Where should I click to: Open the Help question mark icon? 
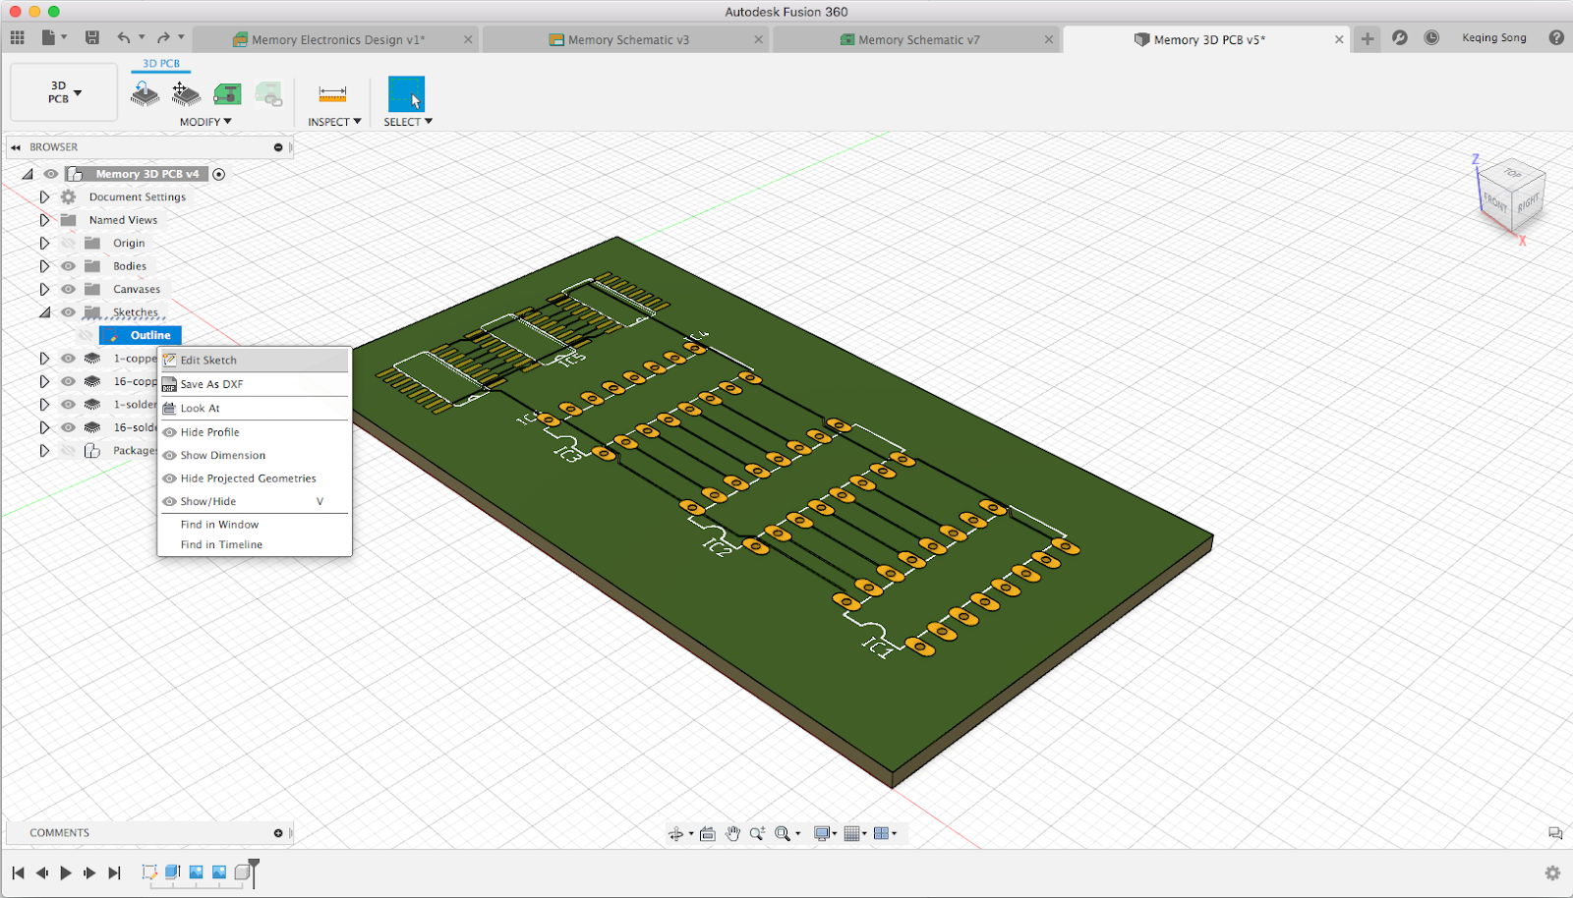pos(1555,37)
